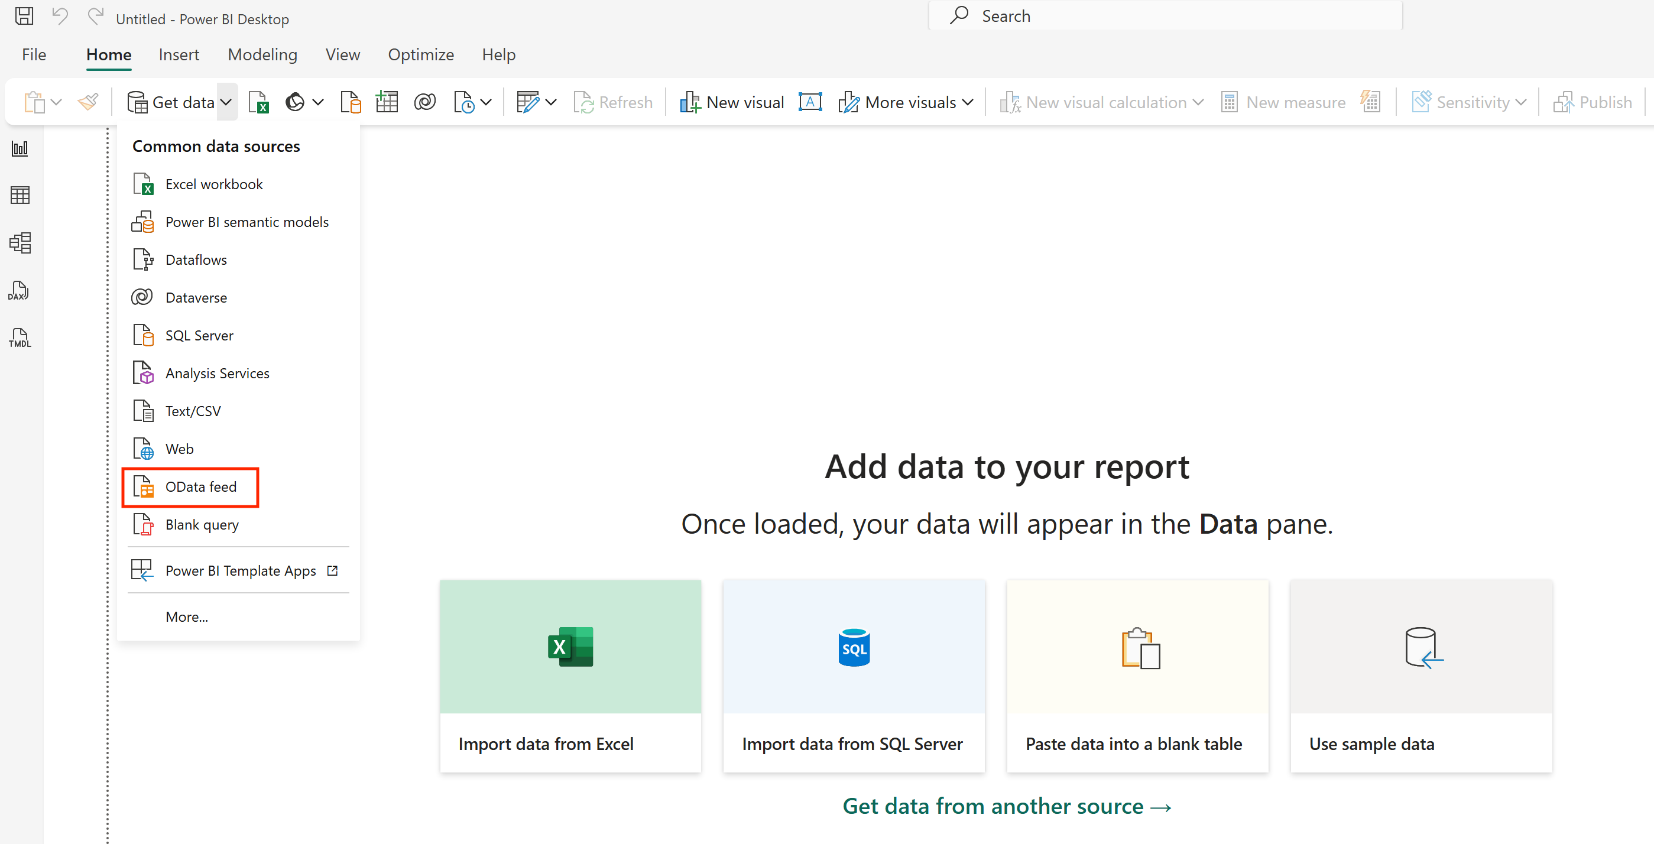Viewport: 1654px width, 844px height.
Task: Click the Refresh button
Action: tap(613, 102)
